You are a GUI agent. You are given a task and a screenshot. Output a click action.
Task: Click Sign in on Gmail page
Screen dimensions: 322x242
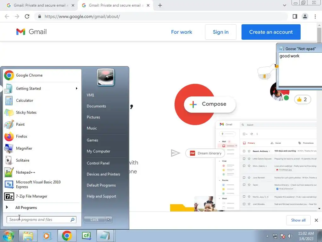[220, 32]
